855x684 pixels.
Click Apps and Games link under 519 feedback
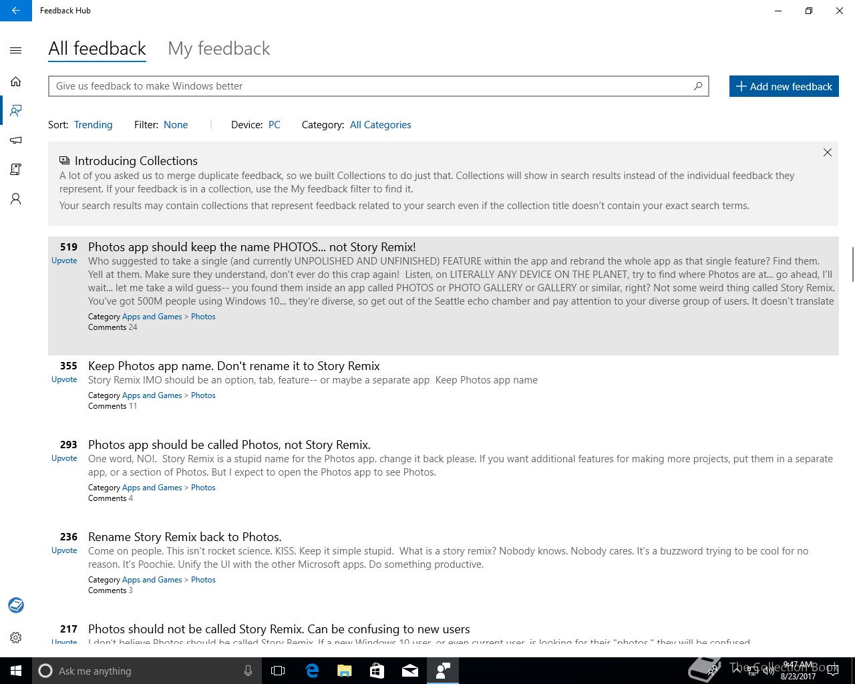[x=152, y=317]
